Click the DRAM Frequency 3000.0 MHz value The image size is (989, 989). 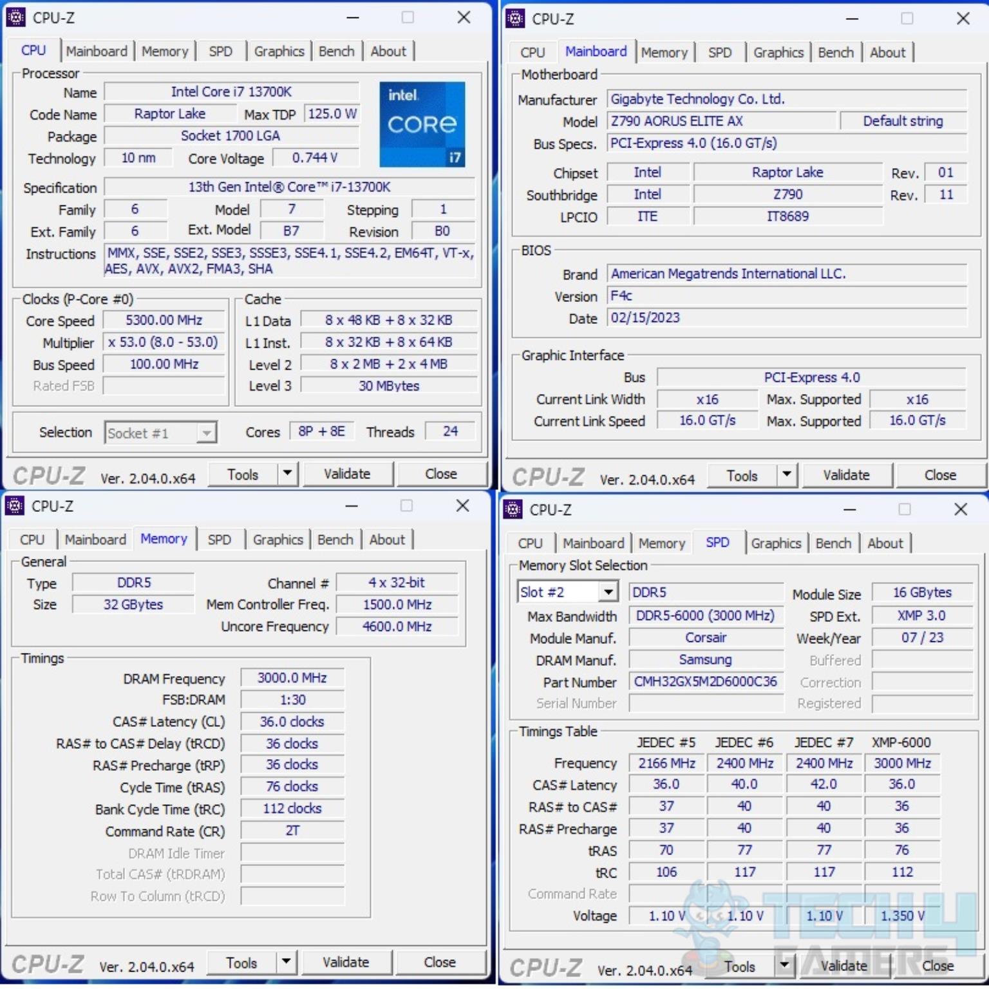(292, 678)
